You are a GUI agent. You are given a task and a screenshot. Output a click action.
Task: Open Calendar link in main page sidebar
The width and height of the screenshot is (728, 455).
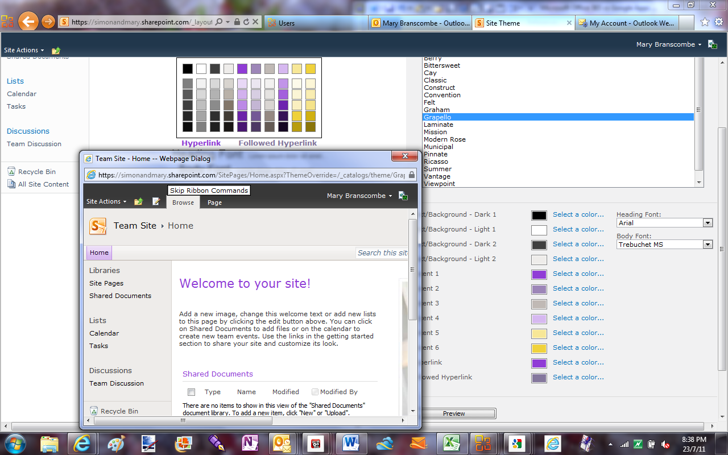[x=22, y=94]
